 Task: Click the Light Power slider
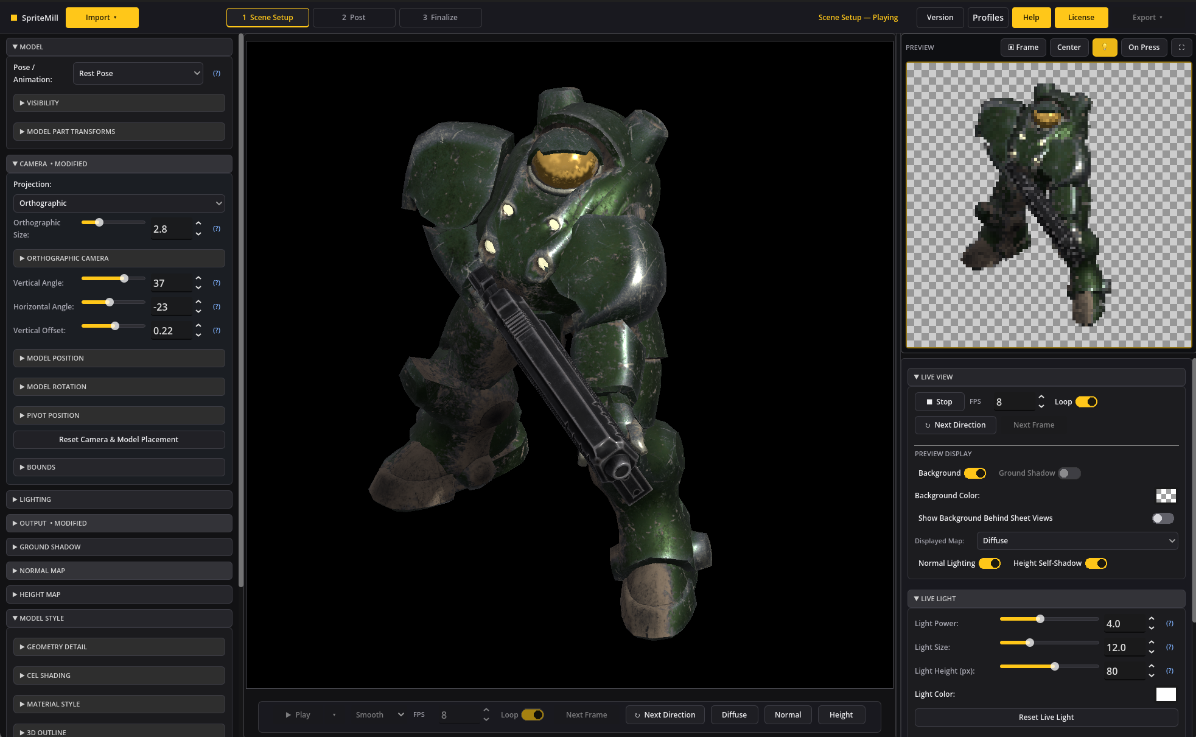tap(1049, 619)
